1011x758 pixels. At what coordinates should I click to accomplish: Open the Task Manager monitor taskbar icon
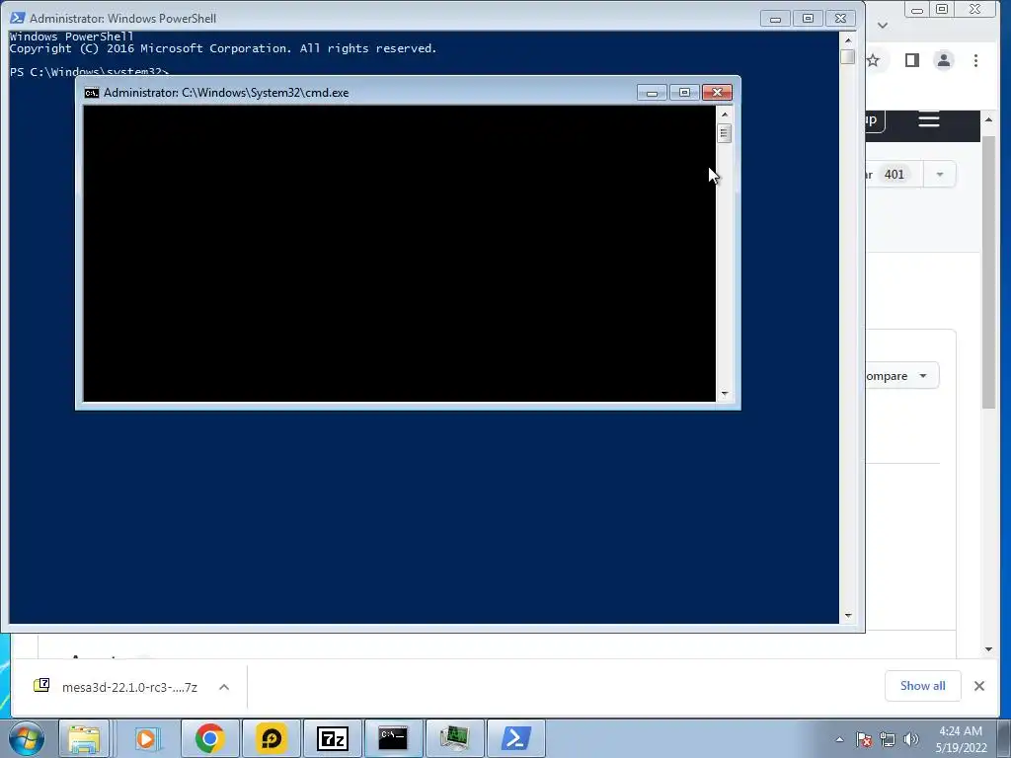(454, 738)
